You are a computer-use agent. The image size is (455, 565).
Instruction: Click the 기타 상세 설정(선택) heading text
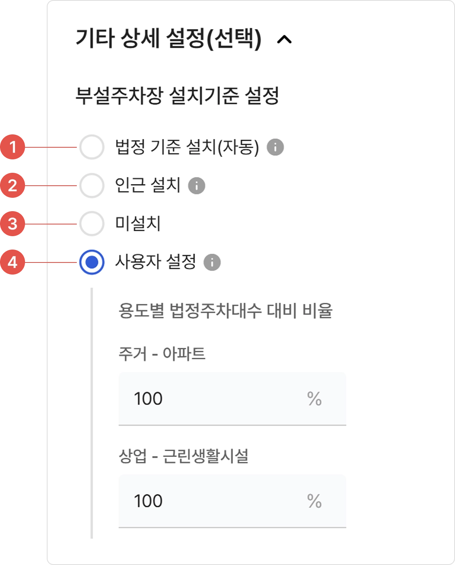pos(168,39)
